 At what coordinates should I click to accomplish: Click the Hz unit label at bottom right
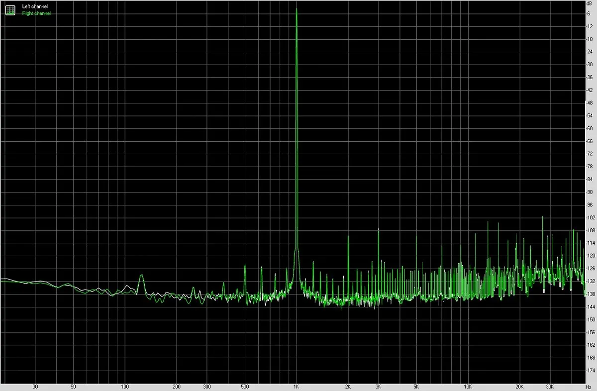tap(589, 386)
